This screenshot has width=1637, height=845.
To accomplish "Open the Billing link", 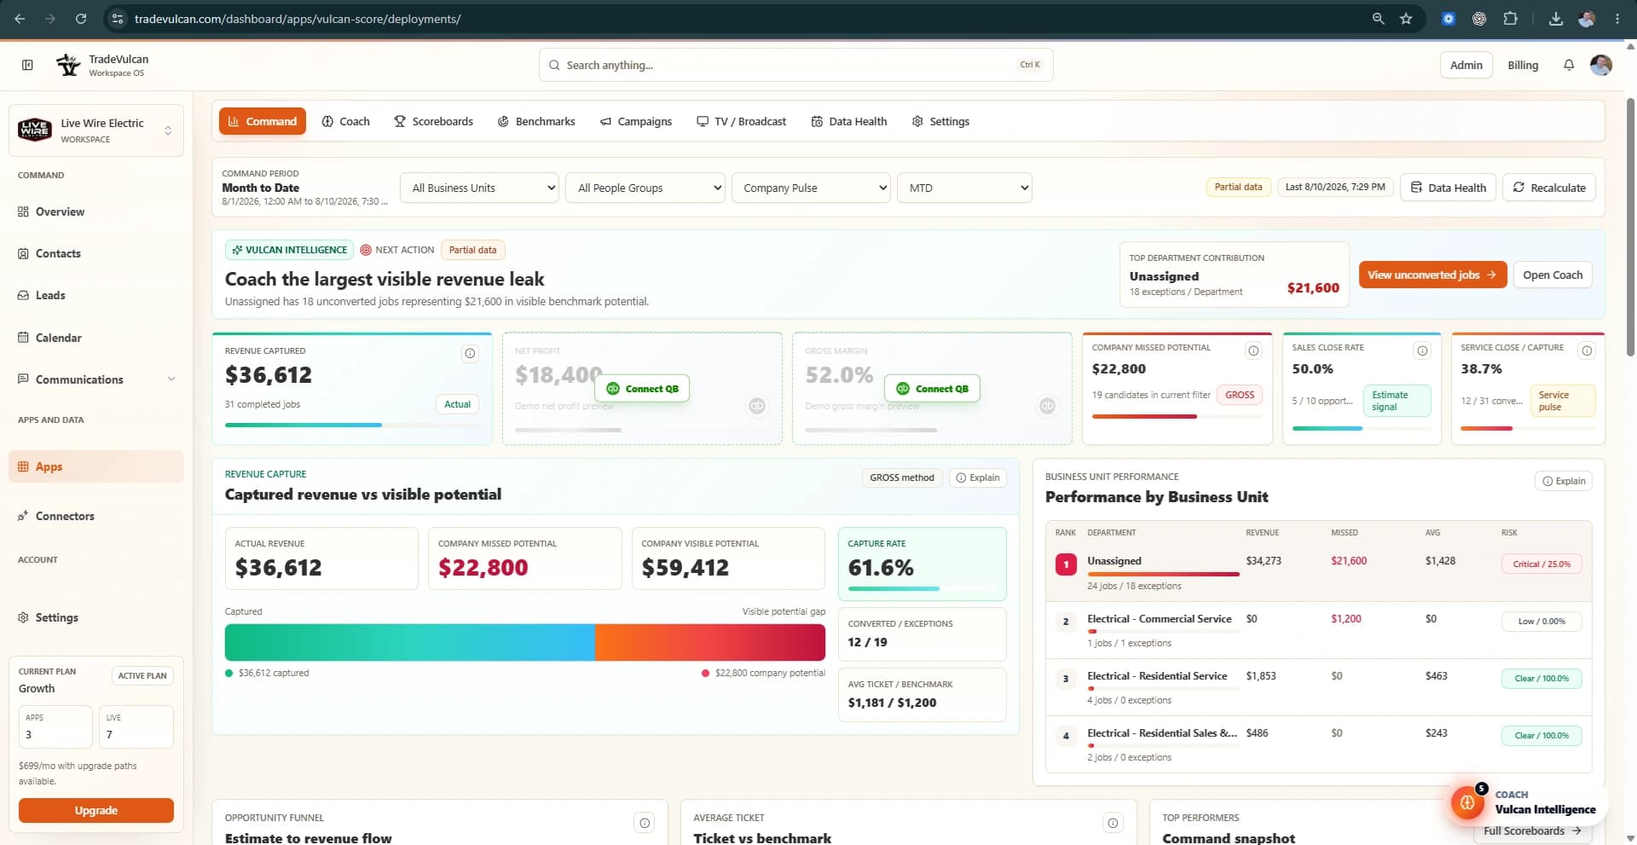I will [1522, 65].
